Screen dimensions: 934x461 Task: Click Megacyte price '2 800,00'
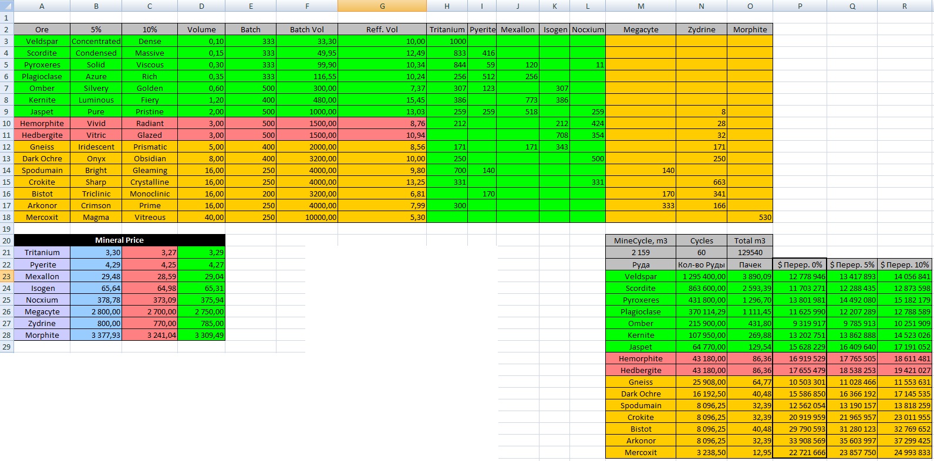[96, 311]
